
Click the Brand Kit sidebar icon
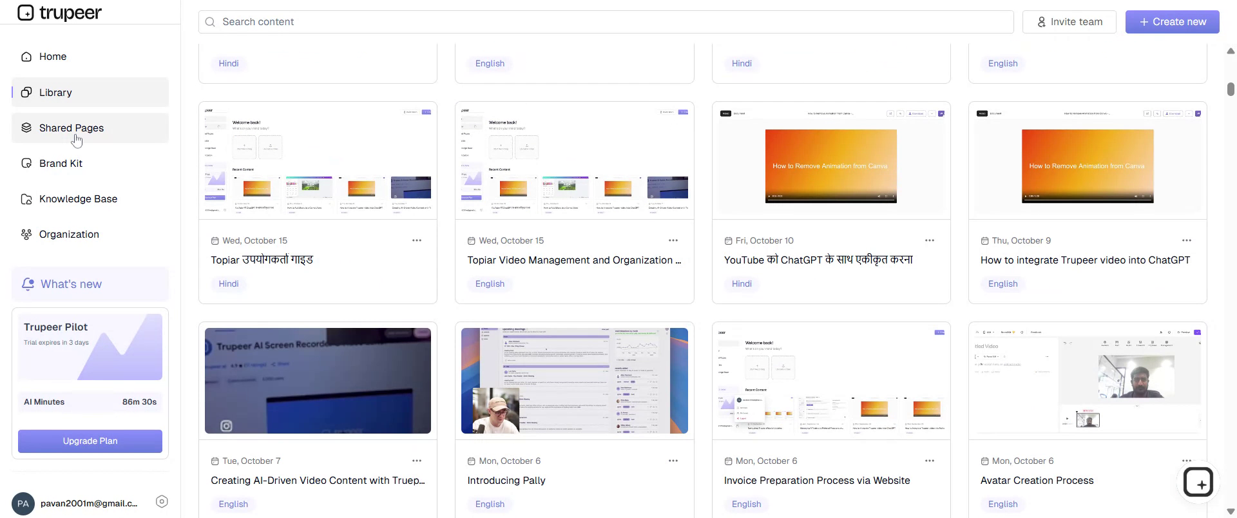click(x=26, y=164)
